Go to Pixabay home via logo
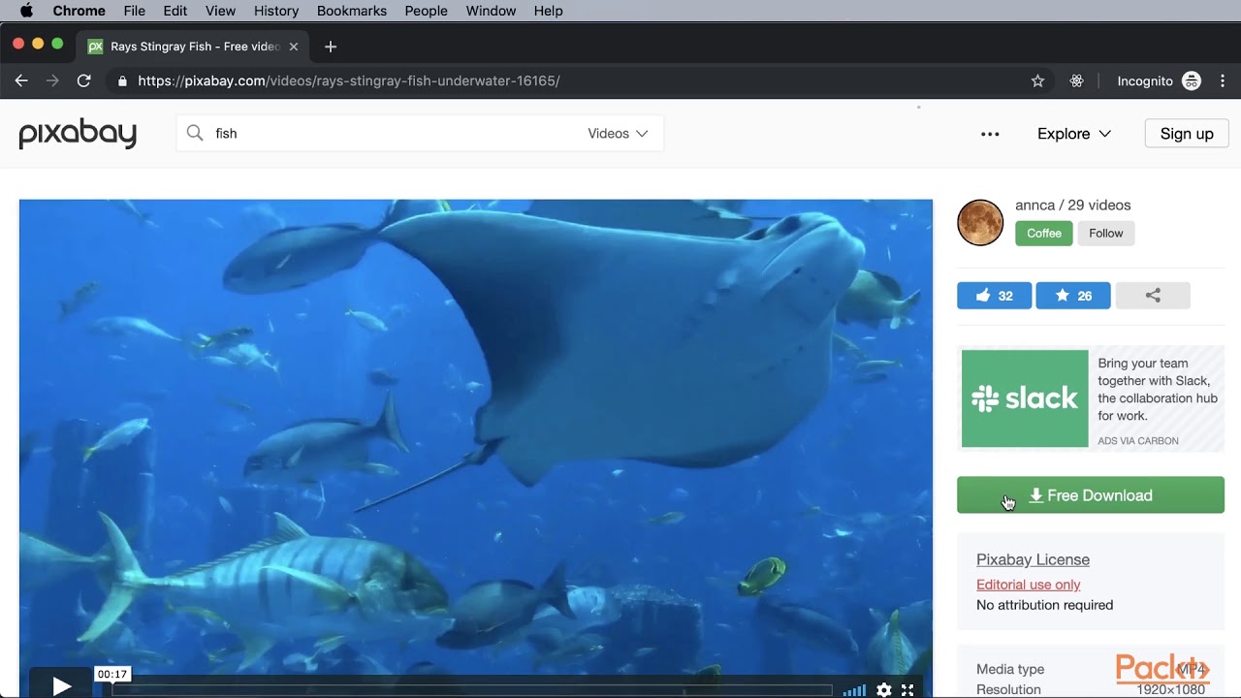This screenshot has width=1241, height=698. click(x=78, y=134)
